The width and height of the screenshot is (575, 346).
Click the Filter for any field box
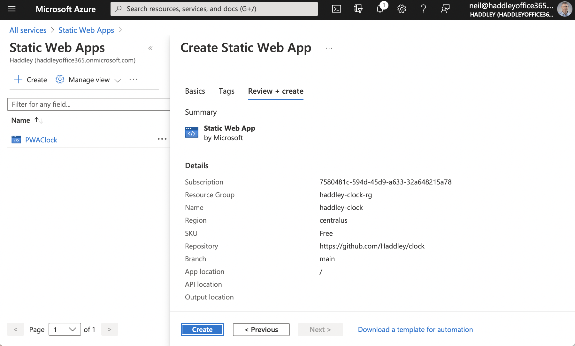[x=88, y=105]
